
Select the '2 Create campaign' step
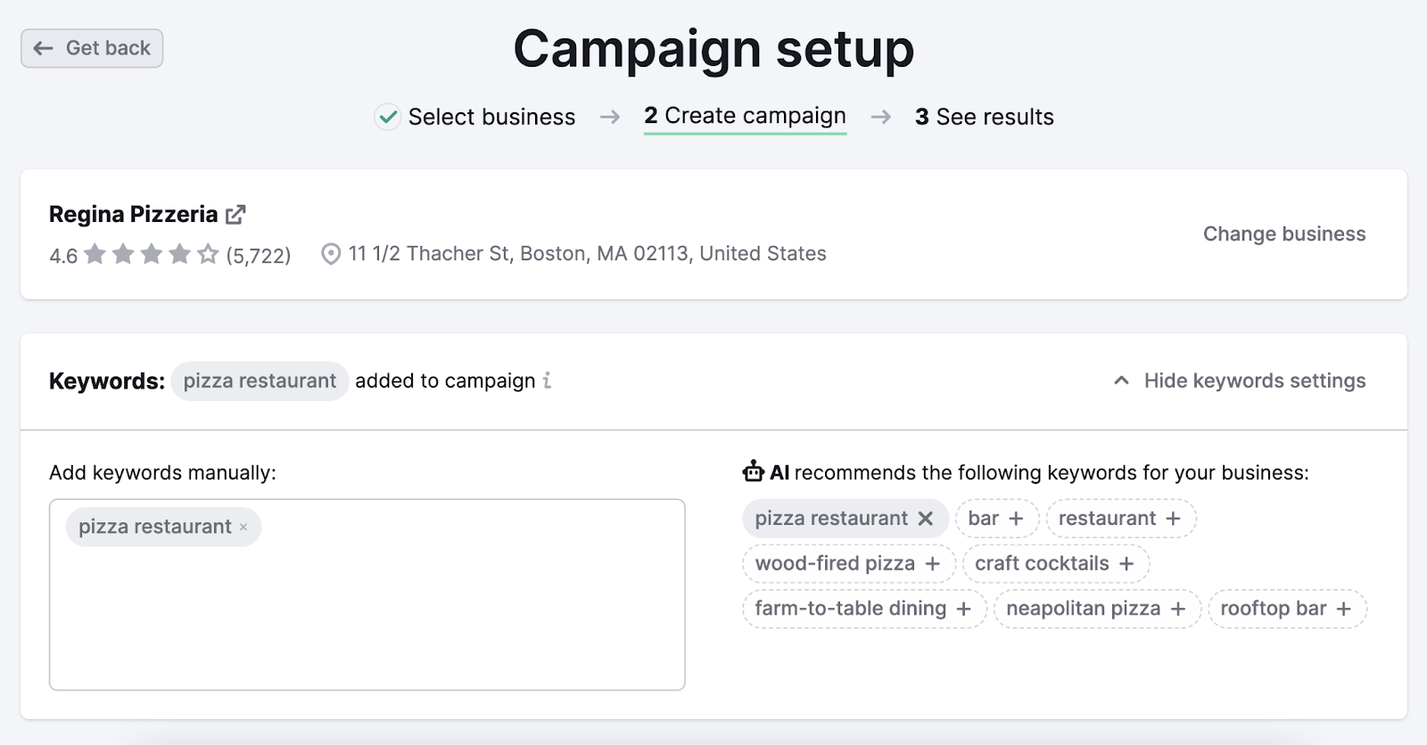click(746, 116)
